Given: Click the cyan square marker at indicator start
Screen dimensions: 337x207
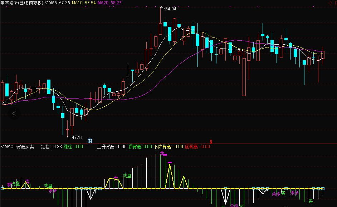Looking at the screenshot, I should click(3, 188).
